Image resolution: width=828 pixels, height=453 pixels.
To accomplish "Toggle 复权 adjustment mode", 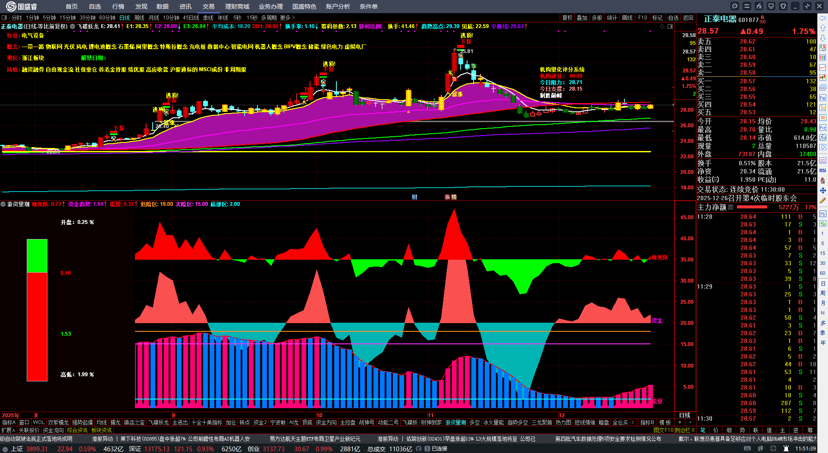I will tap(567, 18).
